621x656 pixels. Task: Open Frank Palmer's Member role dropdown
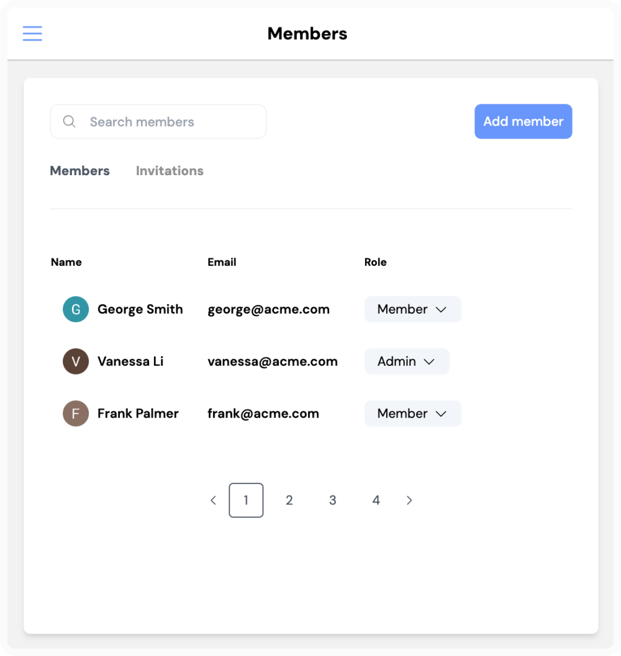[x=412, y=414]
